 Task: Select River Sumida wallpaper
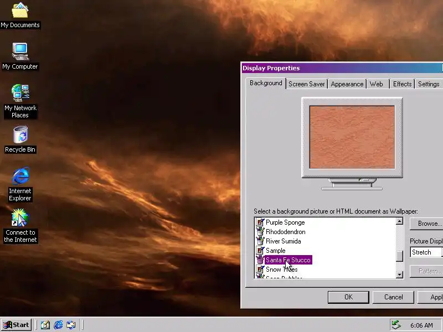coord(283,241)
